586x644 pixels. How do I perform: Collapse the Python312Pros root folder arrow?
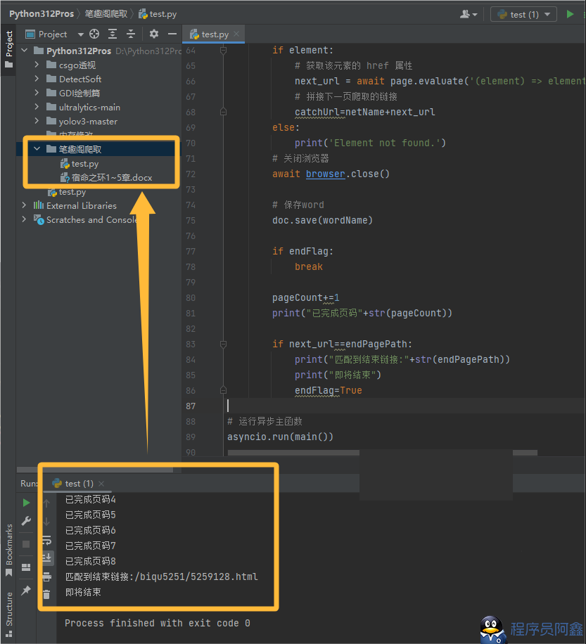click(25, 51)
